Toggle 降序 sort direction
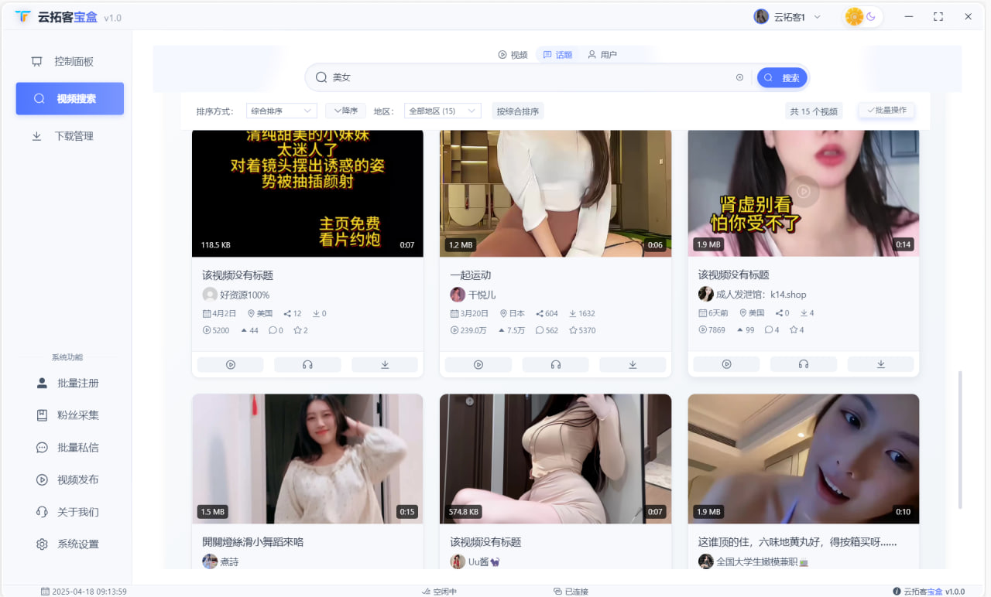 click(345, 110)
